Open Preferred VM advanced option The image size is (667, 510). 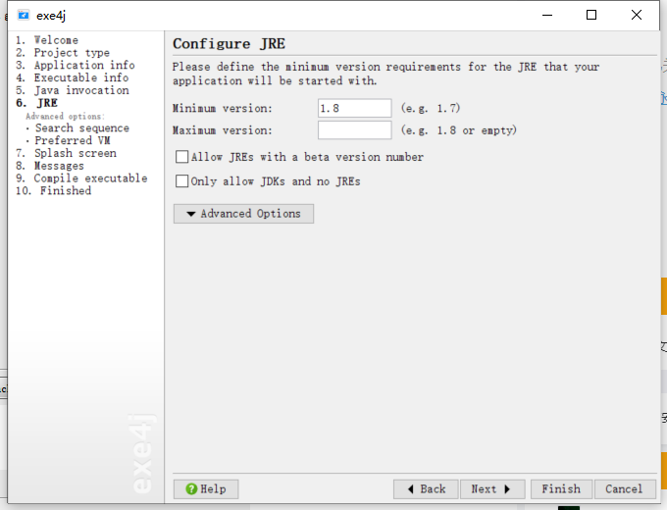(73, 140)
